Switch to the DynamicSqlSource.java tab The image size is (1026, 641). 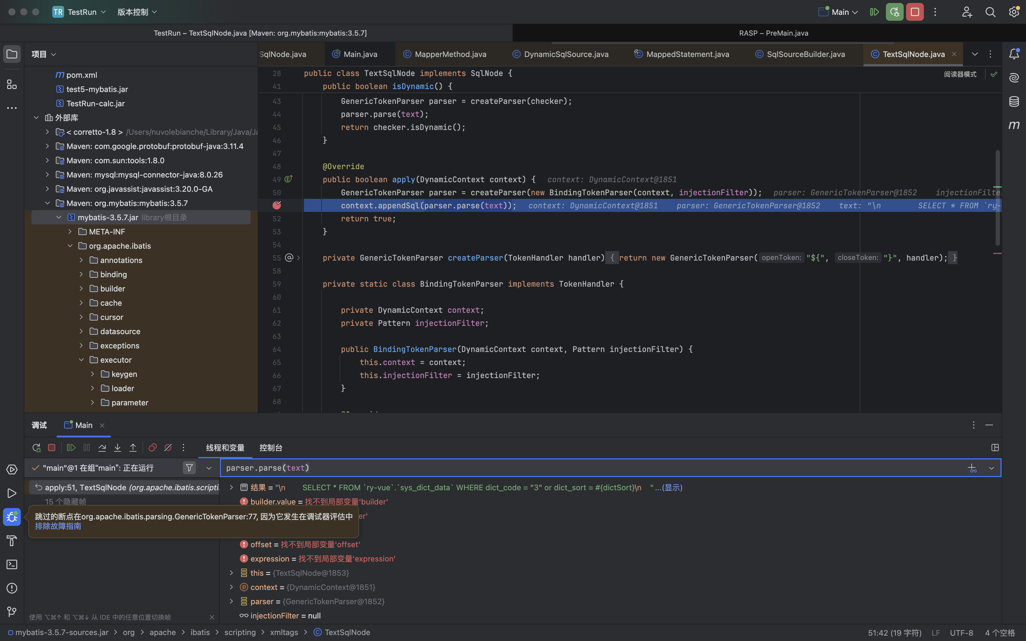point(566,54)
